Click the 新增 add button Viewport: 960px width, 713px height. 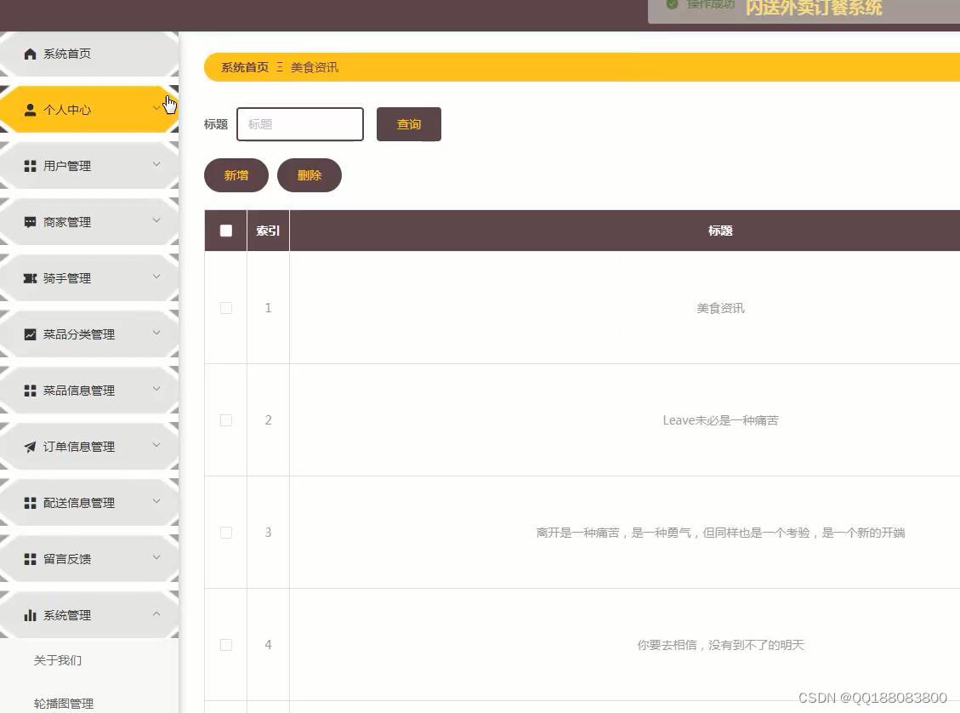[x=236, y=175]
